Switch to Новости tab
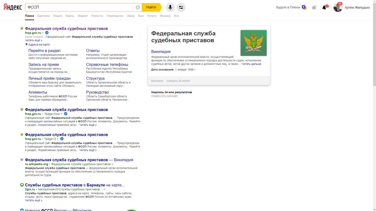This screenshot has height=211, width=376. coord(97,16)
